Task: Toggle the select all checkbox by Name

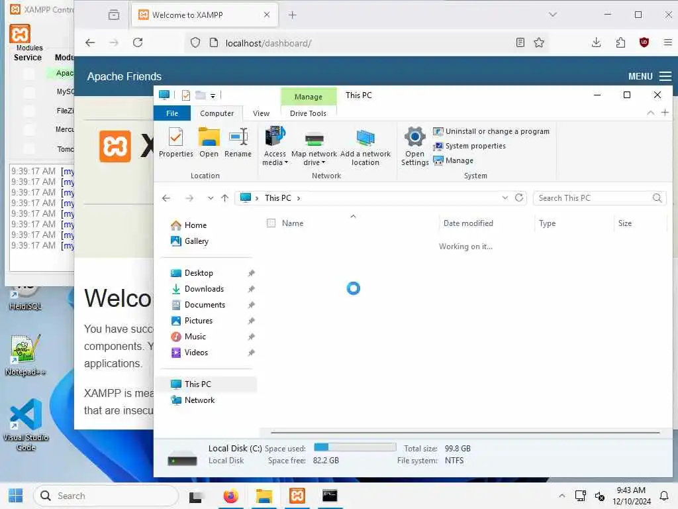Action: 271,223
